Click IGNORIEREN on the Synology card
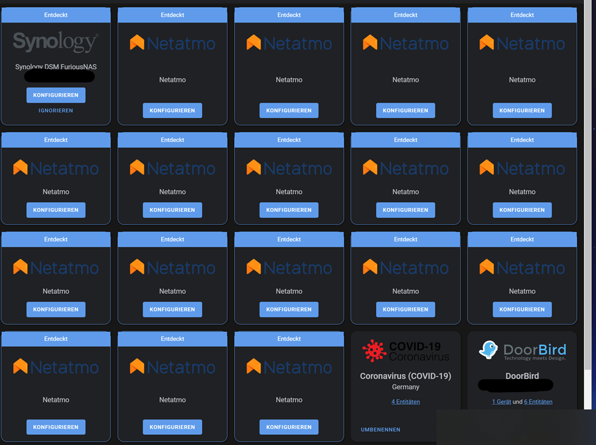596x445 pixels. point(55,110)
